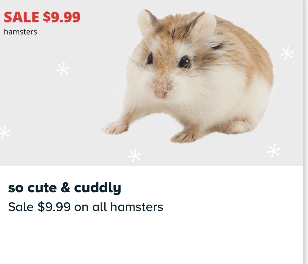Click the 'so cute & cuddly' headline

click(x=65, y=188)
